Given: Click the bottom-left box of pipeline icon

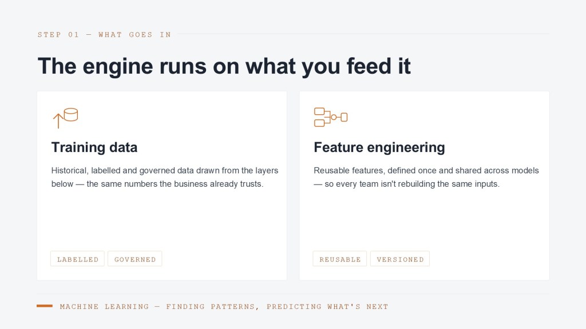Looking at the screenshot, I should tap(319, 123).
